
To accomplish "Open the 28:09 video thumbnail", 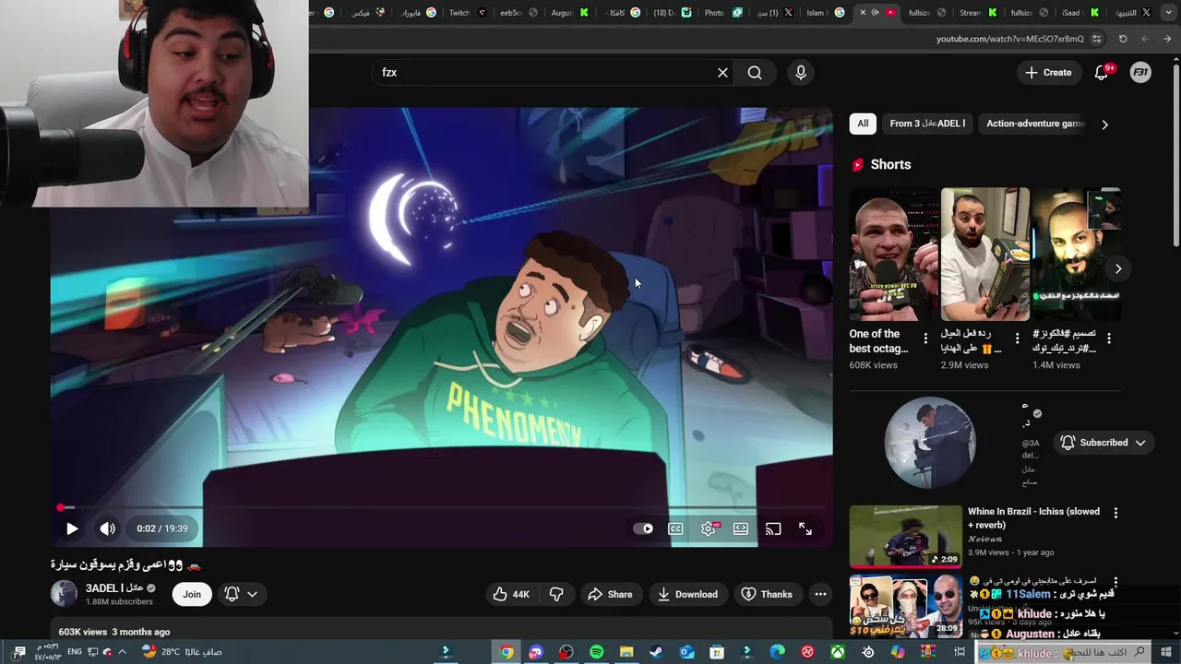I will (x=905, y=605).
